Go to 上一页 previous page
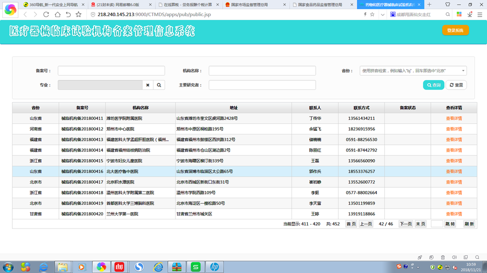 (366, 224)
